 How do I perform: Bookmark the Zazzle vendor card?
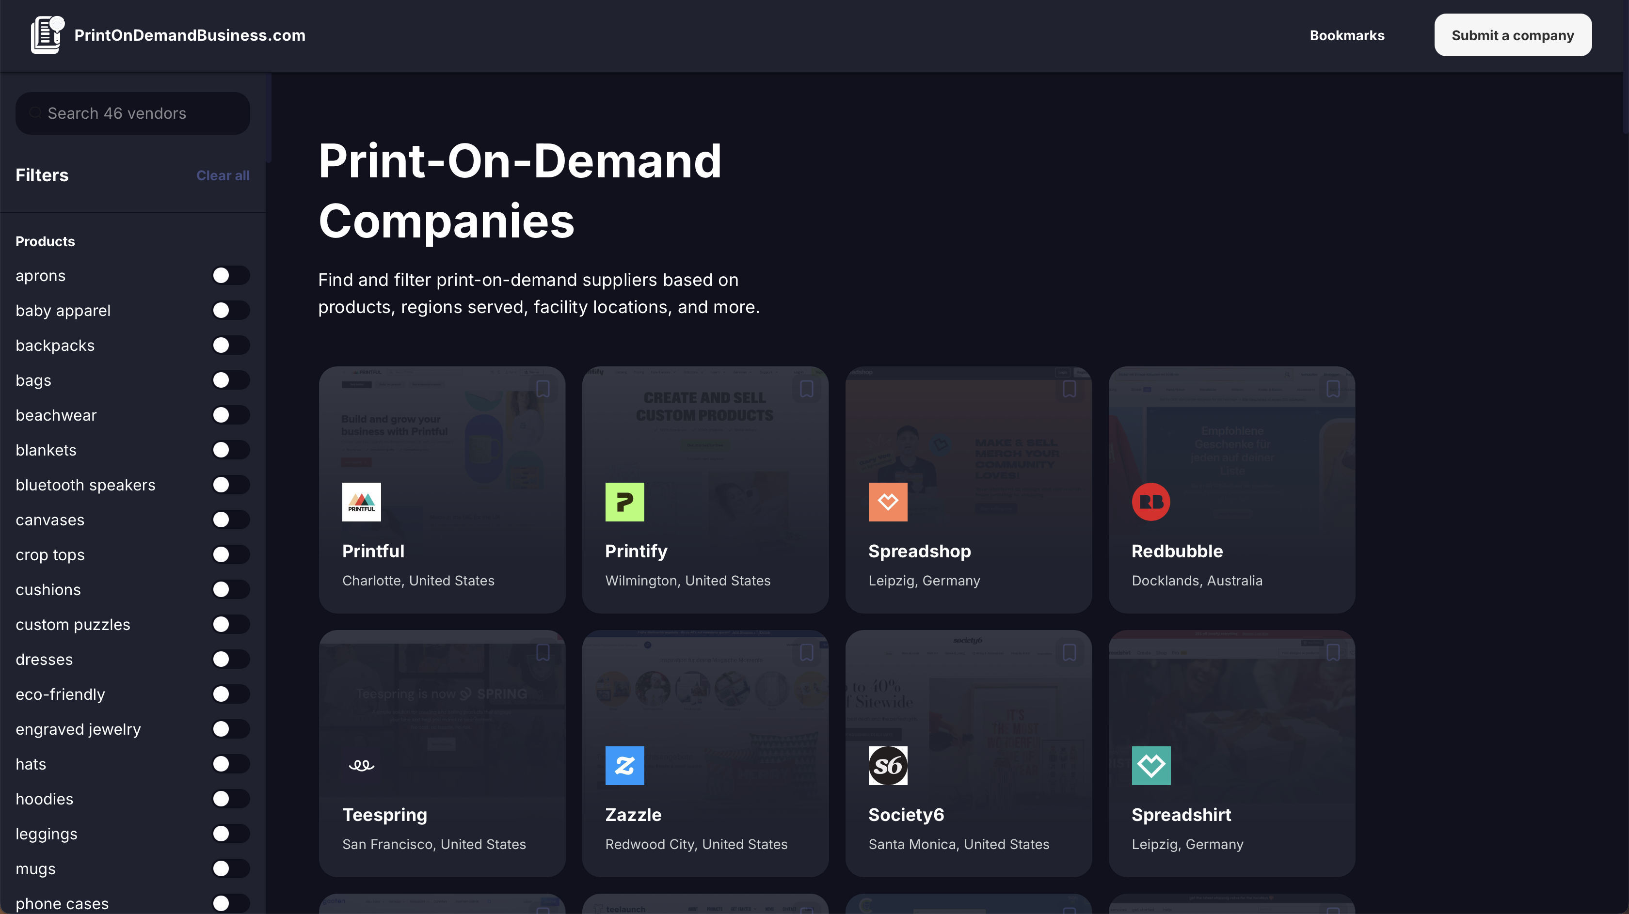coord(806,652)
